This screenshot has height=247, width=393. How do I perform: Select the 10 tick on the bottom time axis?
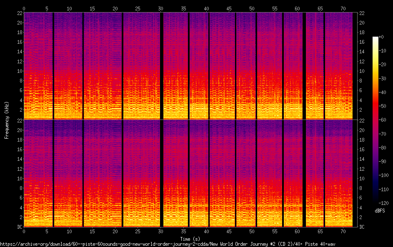70,232
